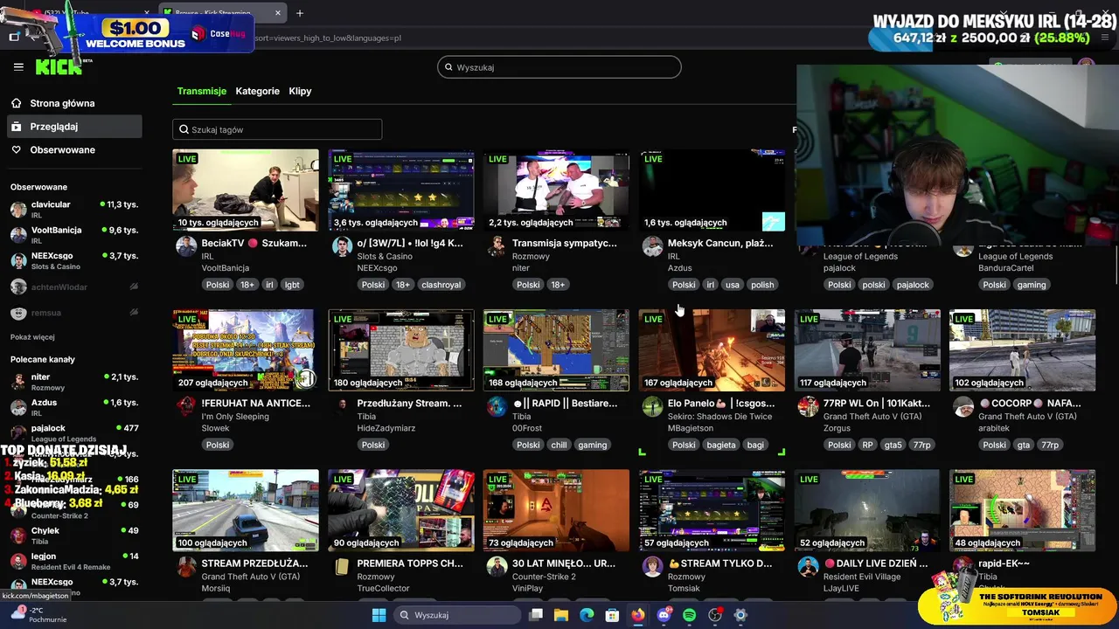Click MBagietson streamer avatar

click(x=652, y=406)
